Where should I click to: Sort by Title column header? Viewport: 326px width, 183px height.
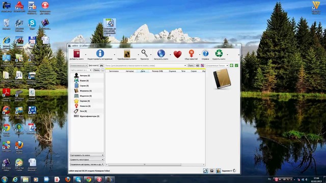coord(114,71)
